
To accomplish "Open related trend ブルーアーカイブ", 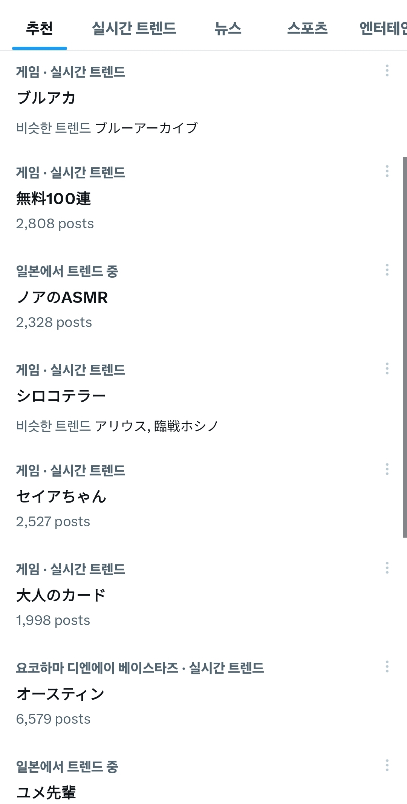I will click(x=146, y=128).
